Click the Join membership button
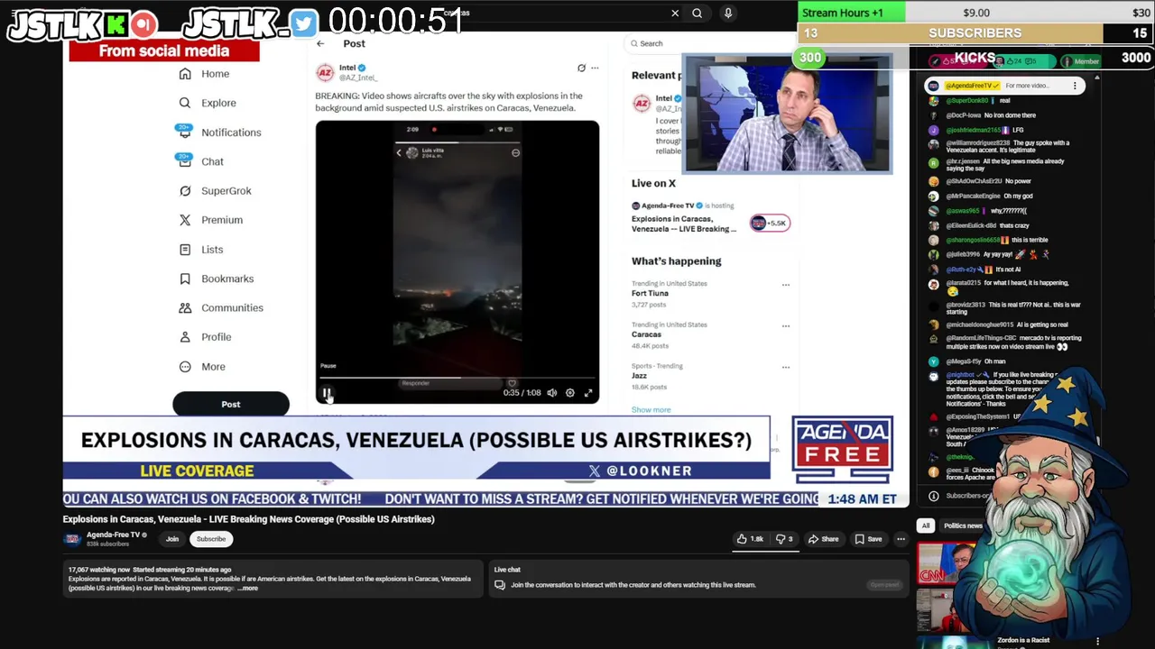 (171, 539)
